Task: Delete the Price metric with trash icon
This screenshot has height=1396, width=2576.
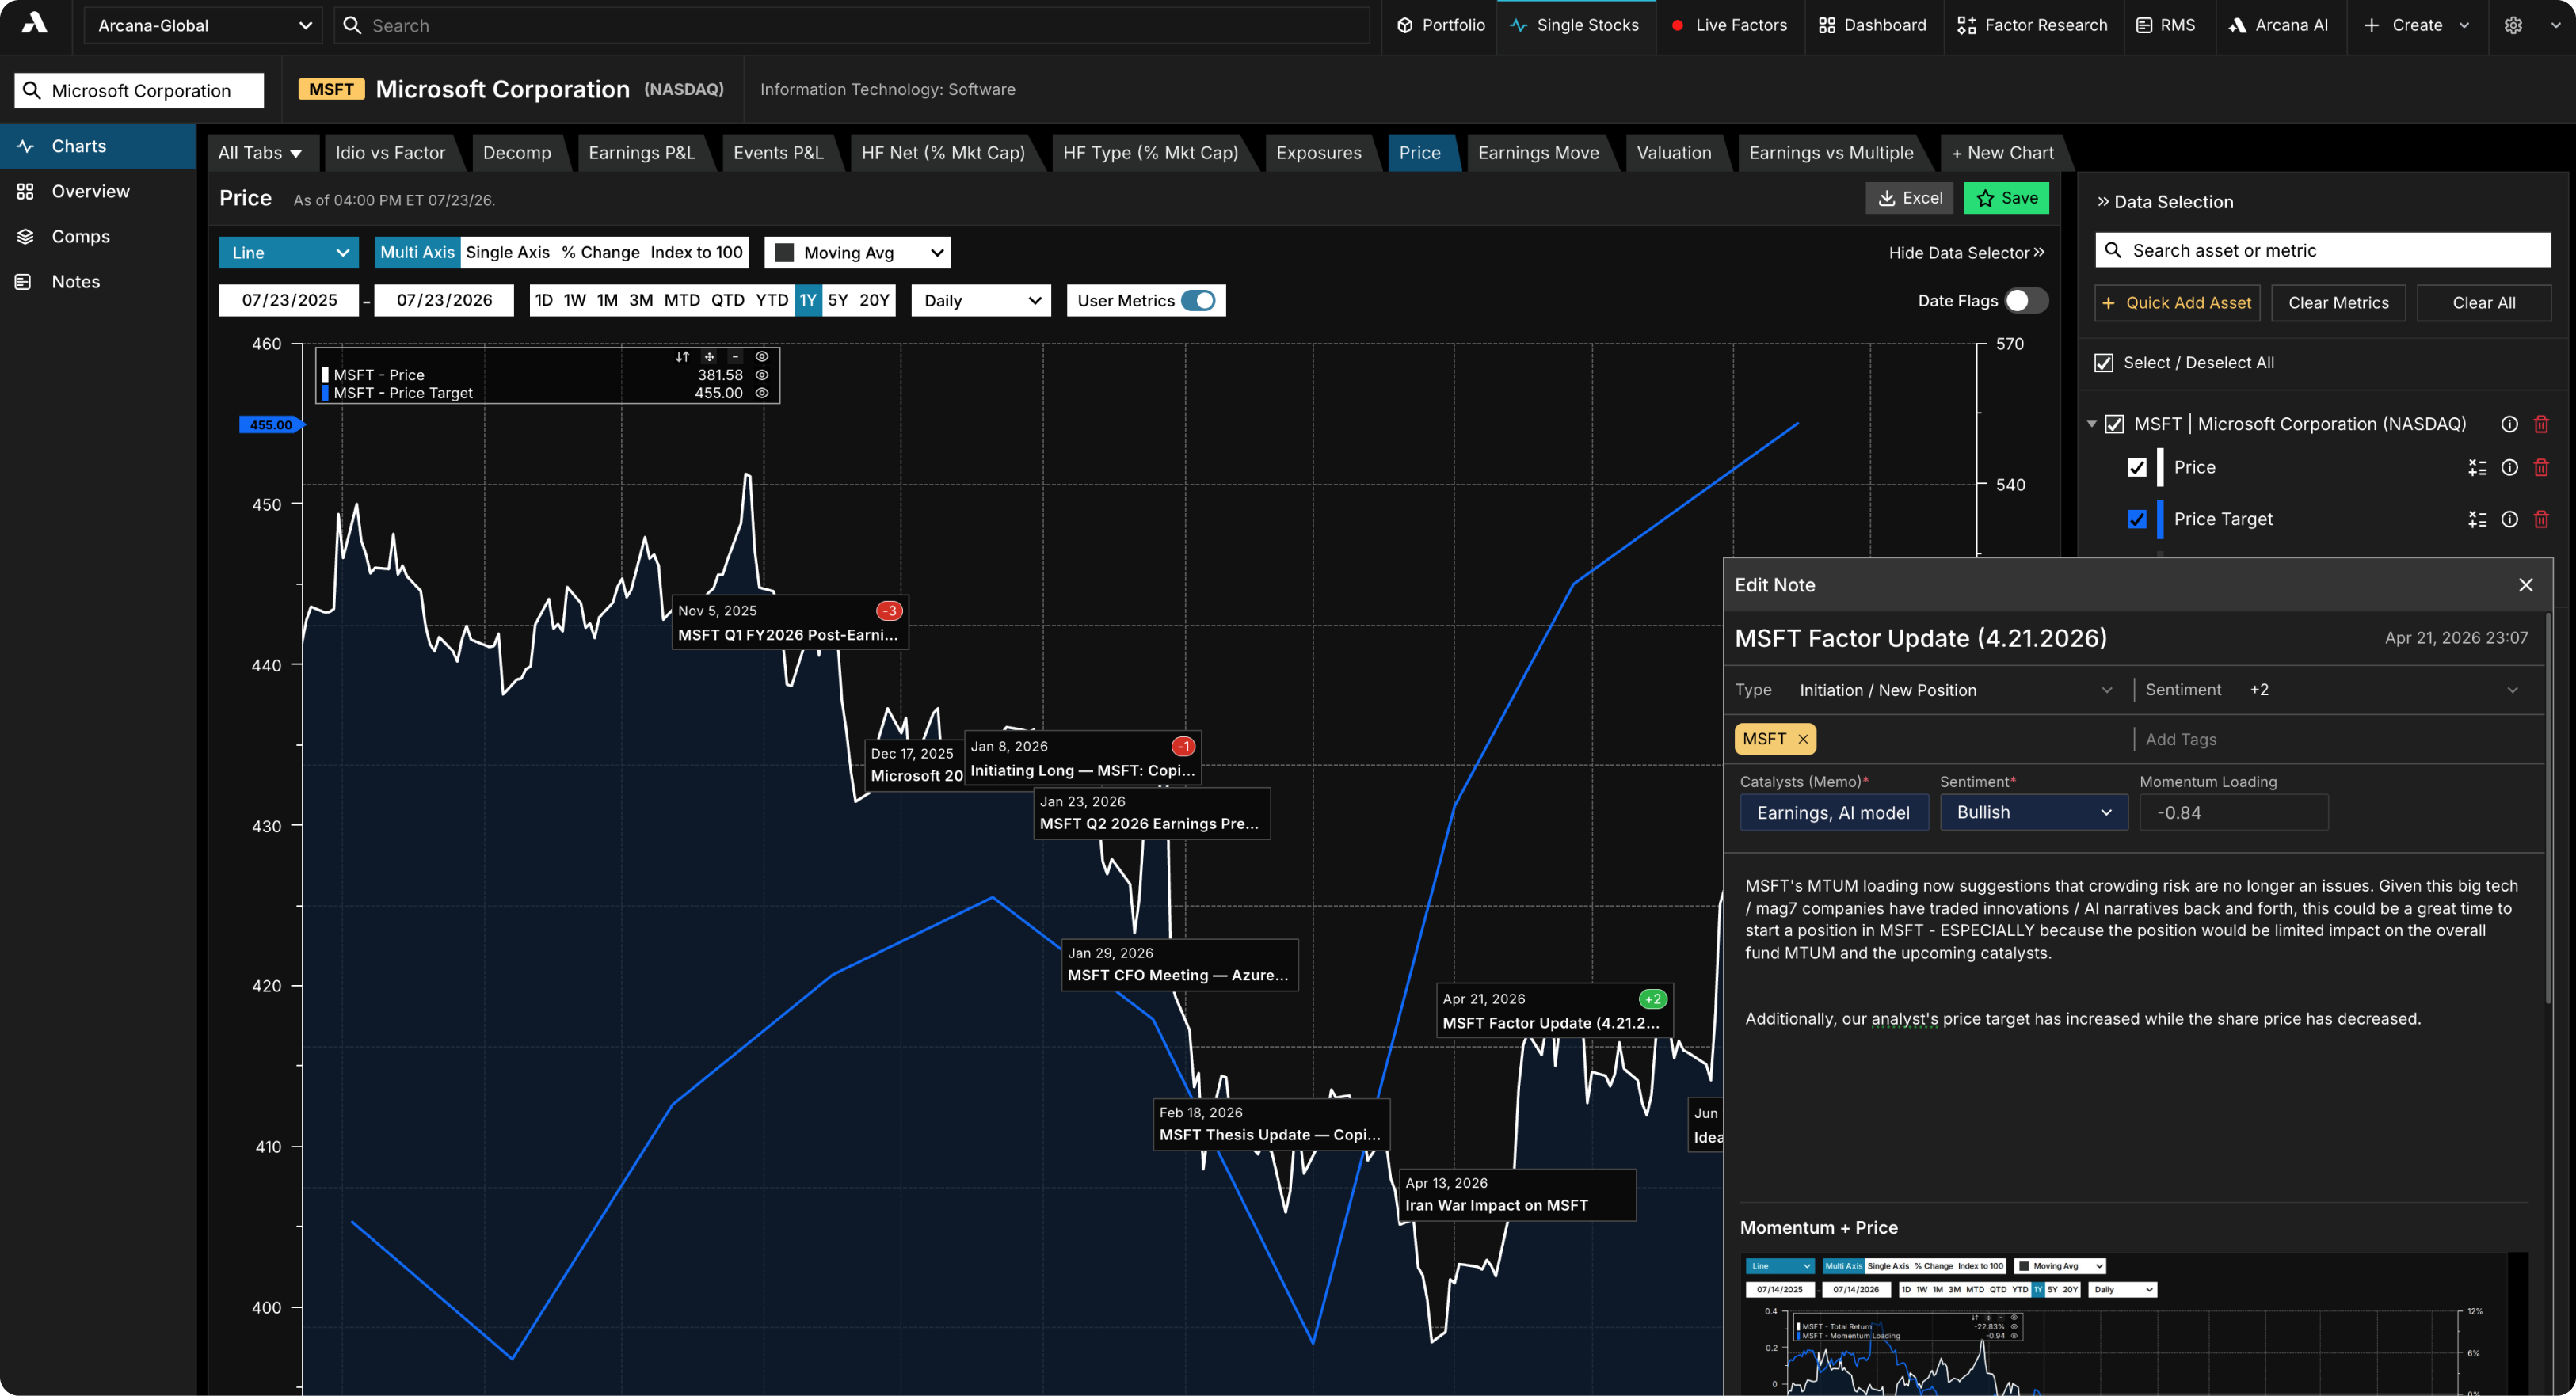Action: 2541,466
